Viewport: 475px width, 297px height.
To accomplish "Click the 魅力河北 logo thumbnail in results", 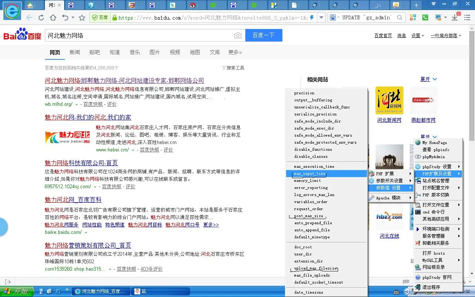I will 68,137.
